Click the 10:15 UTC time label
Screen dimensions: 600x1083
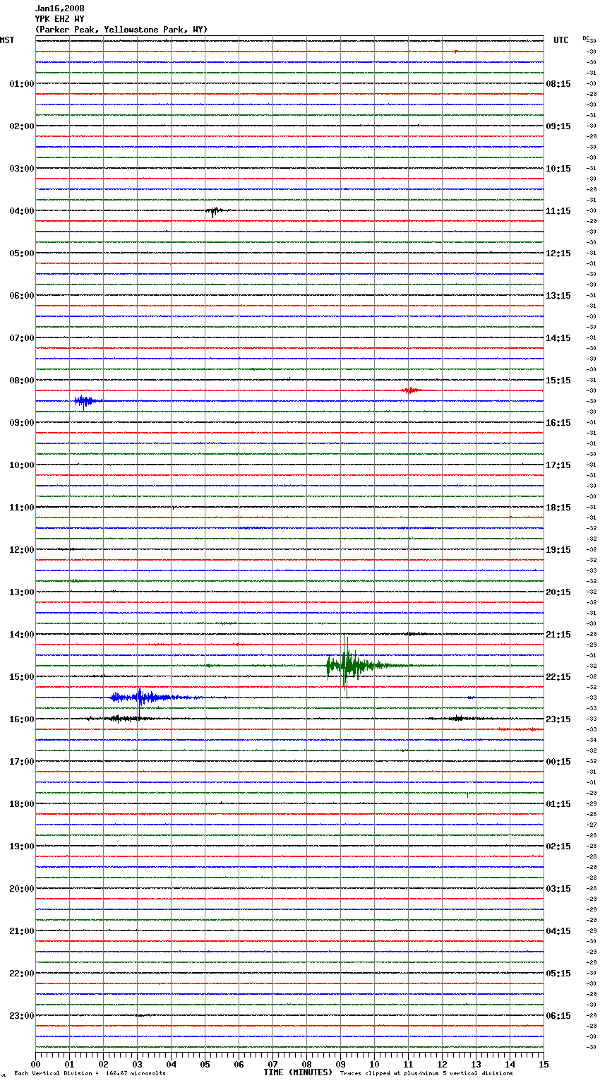pos(558,169)
